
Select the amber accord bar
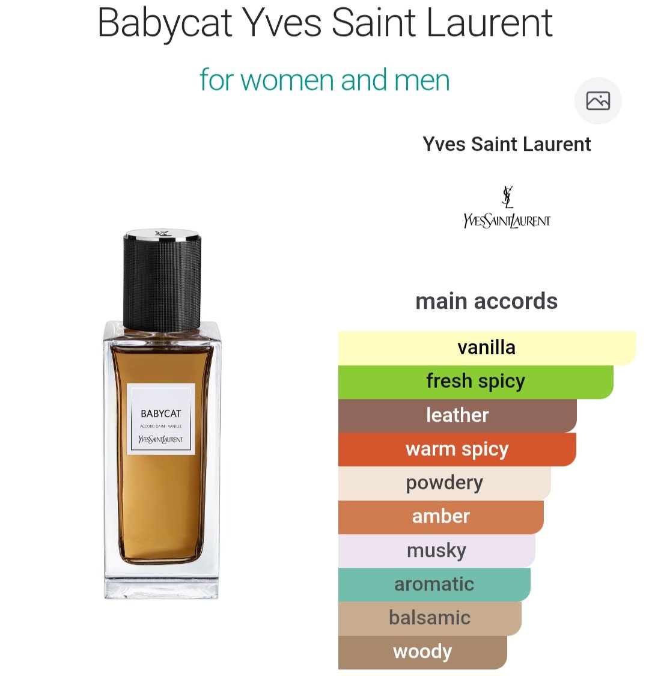point(440,517)
